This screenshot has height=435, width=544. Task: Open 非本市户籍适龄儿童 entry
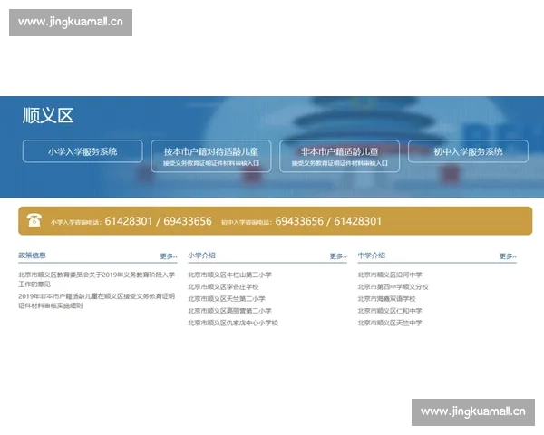[339, 156]
